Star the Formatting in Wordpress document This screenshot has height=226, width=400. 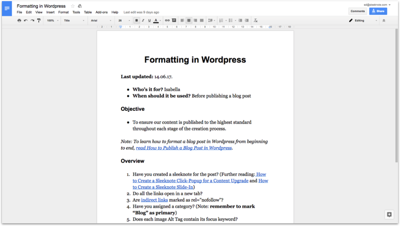coord(73,6)
